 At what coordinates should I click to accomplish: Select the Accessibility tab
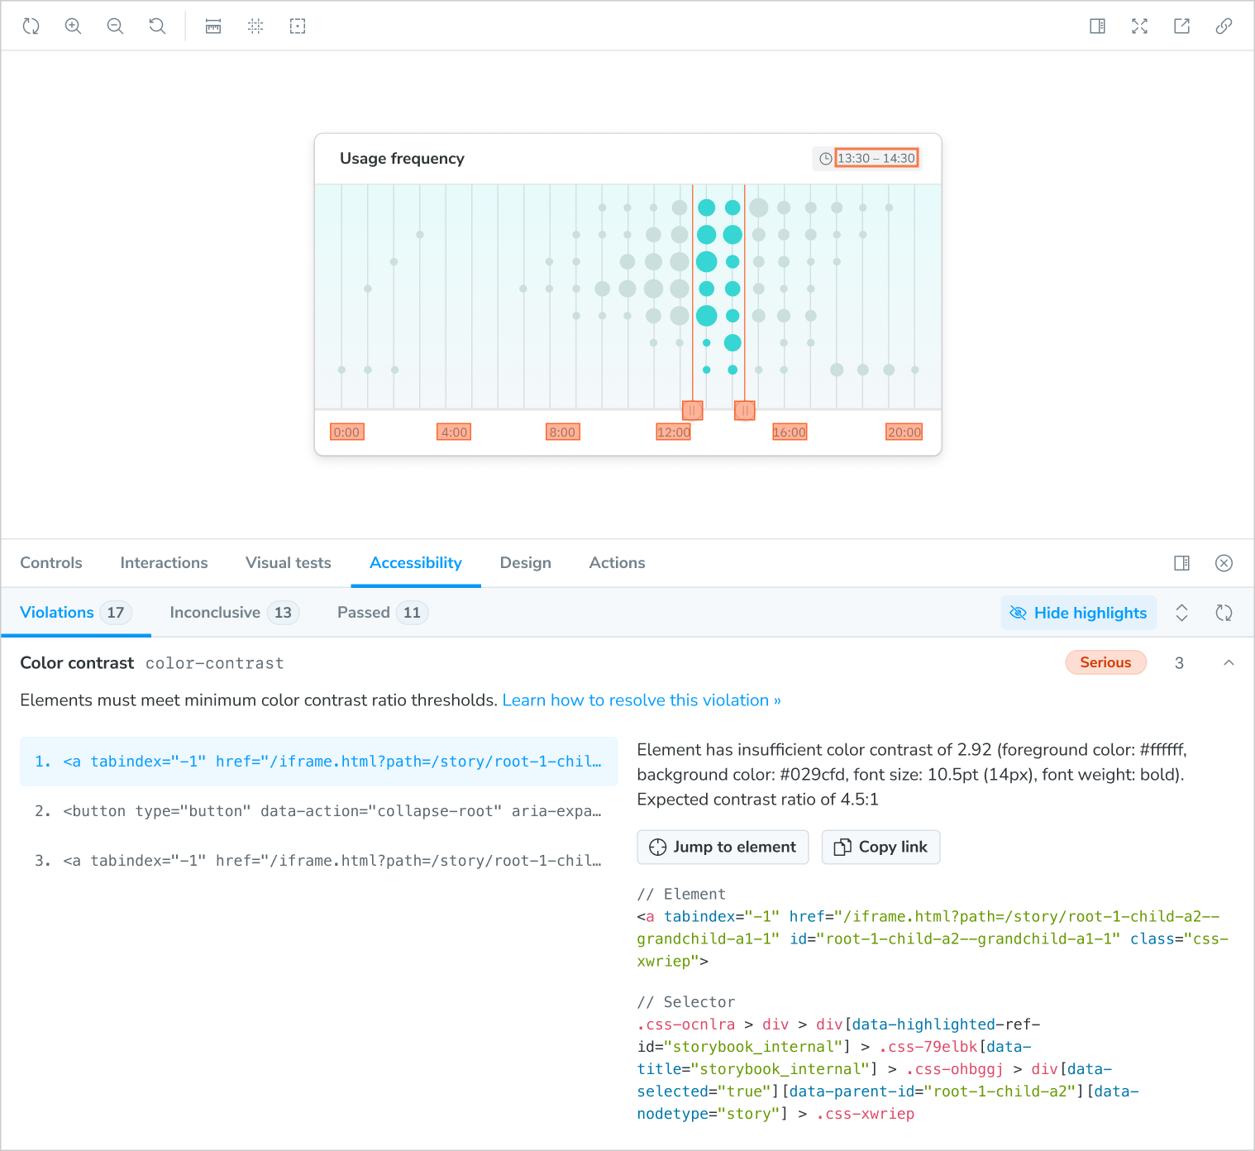coord(416,562)
